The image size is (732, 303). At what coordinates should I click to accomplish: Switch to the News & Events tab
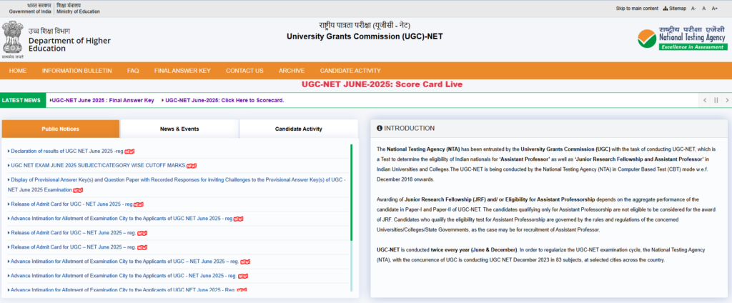coord(179,129)
